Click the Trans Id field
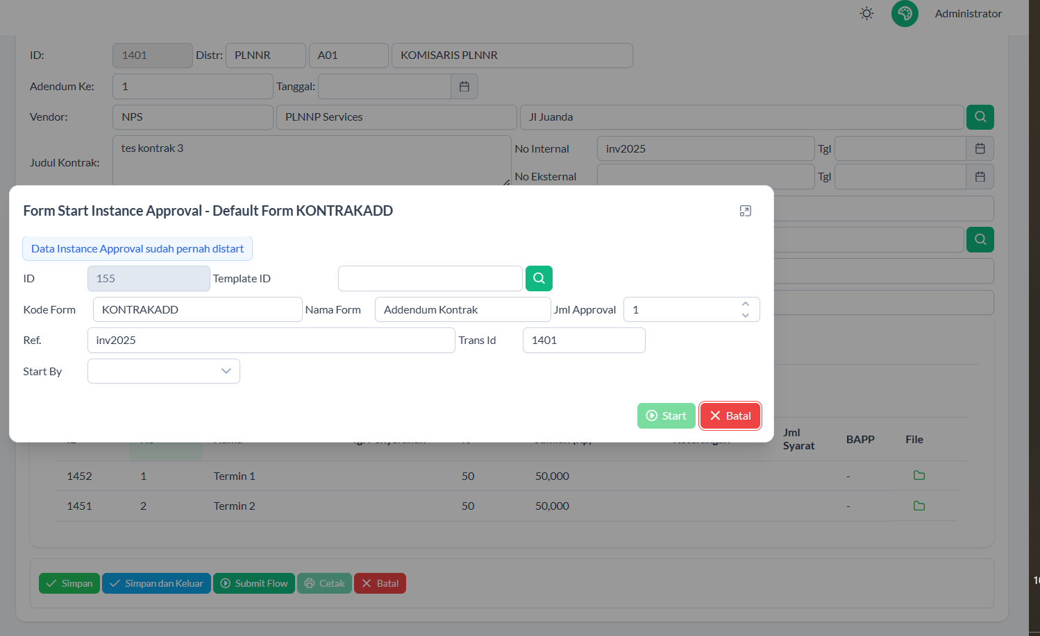Screen dimensions: 1040x636 (583, 341)
